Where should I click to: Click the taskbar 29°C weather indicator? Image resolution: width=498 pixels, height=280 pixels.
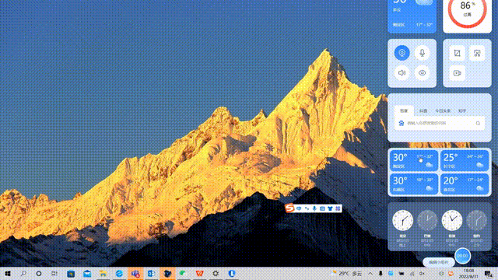click(x=346, y=273)
